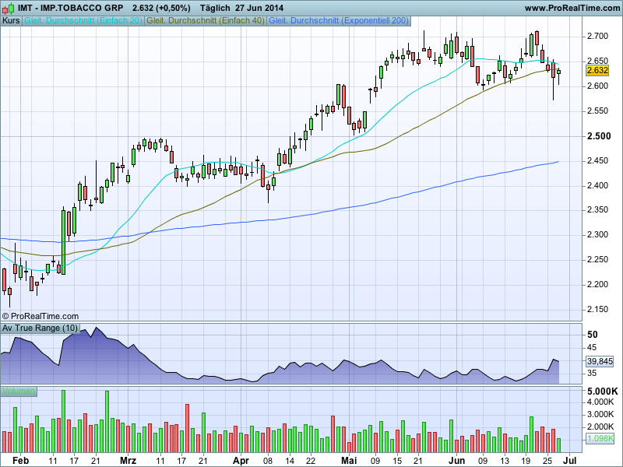Click the 2.300 price axis label

point(597,235)
